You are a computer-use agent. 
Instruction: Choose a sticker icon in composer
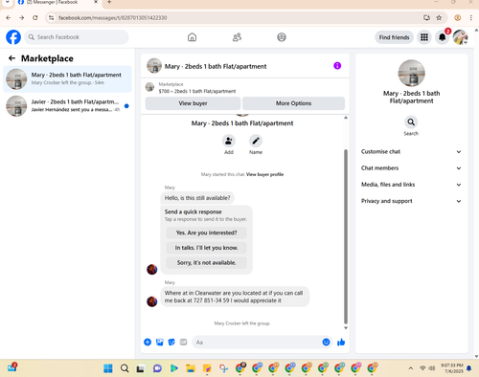tap(171, 343)
